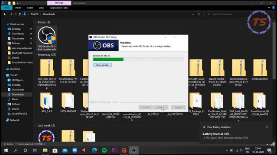
Task: Open Quick access in navigation pane
Action: coord(17,24)
